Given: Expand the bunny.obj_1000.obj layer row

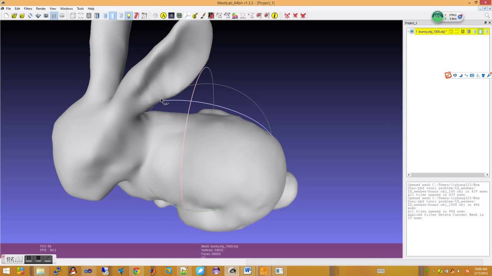Looking at the screenshot, I should 408,32.
